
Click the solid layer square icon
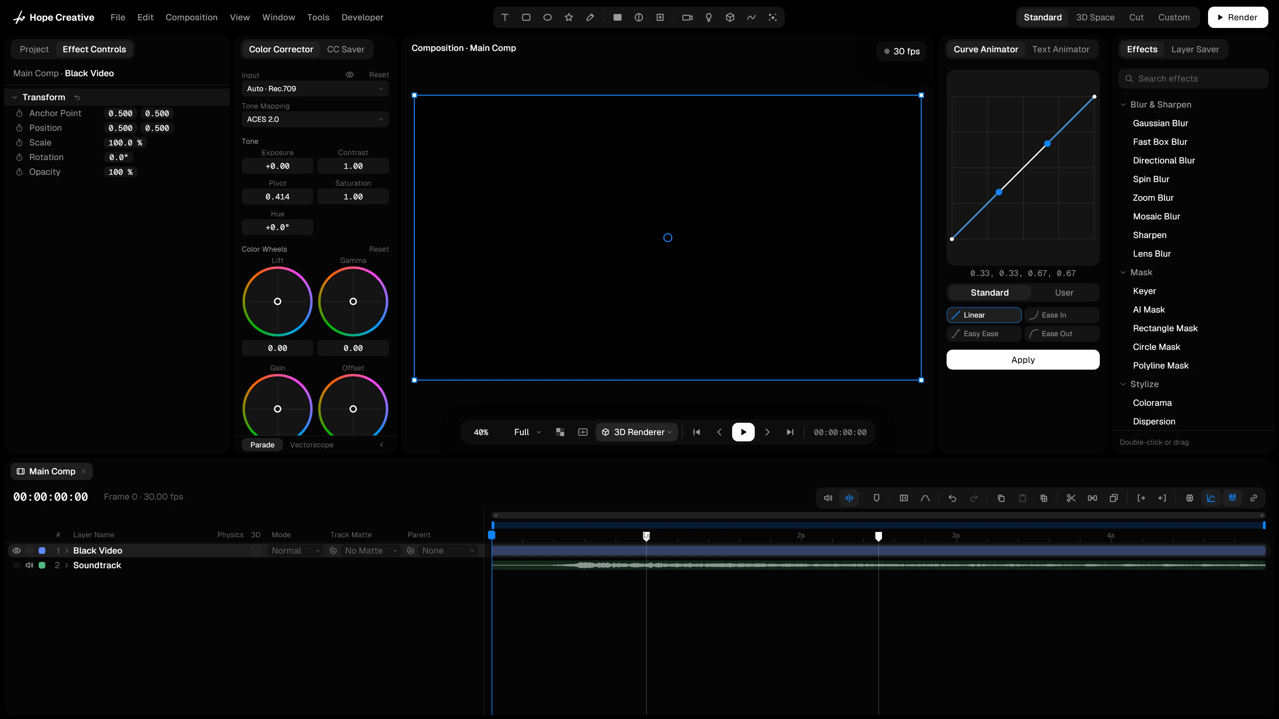(x=617, y=17)
